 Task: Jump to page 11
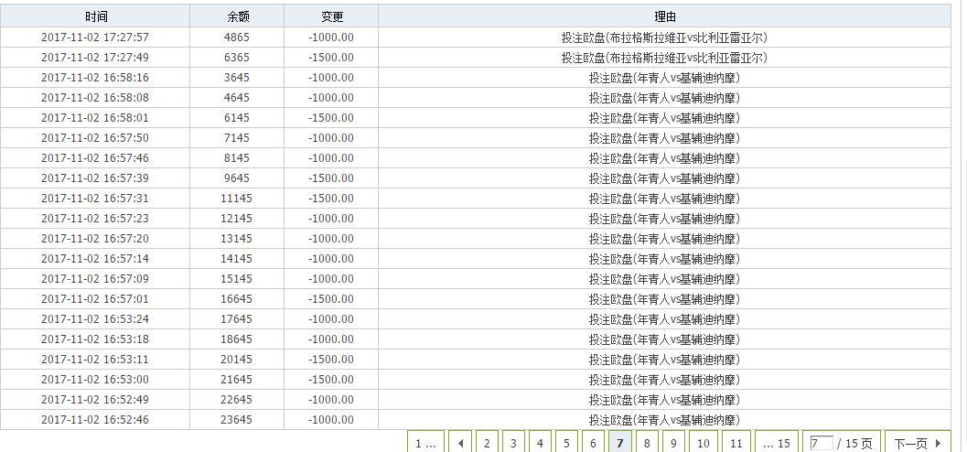(736, 443)
